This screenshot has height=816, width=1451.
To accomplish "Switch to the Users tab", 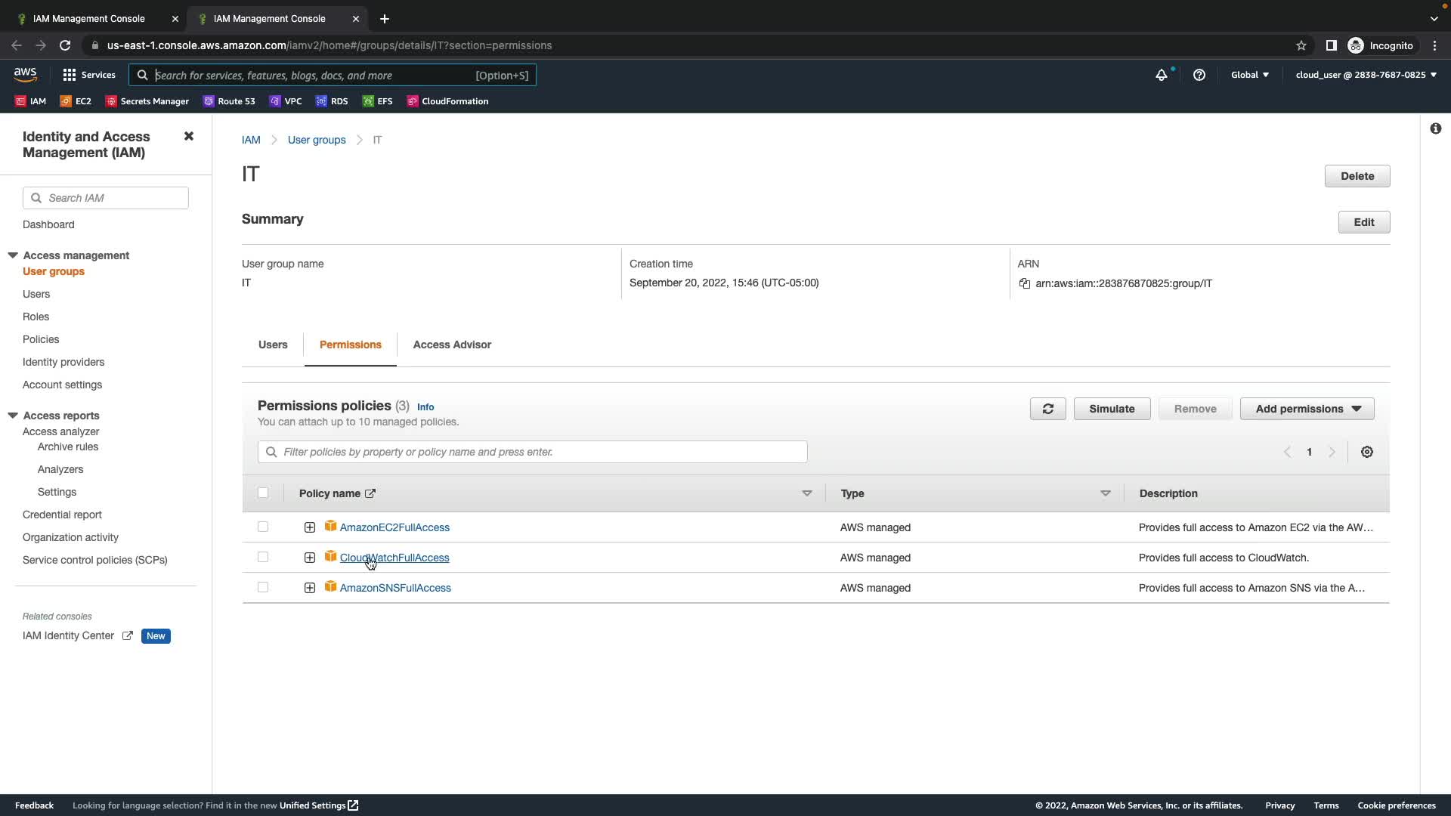I will click(273, 345).
